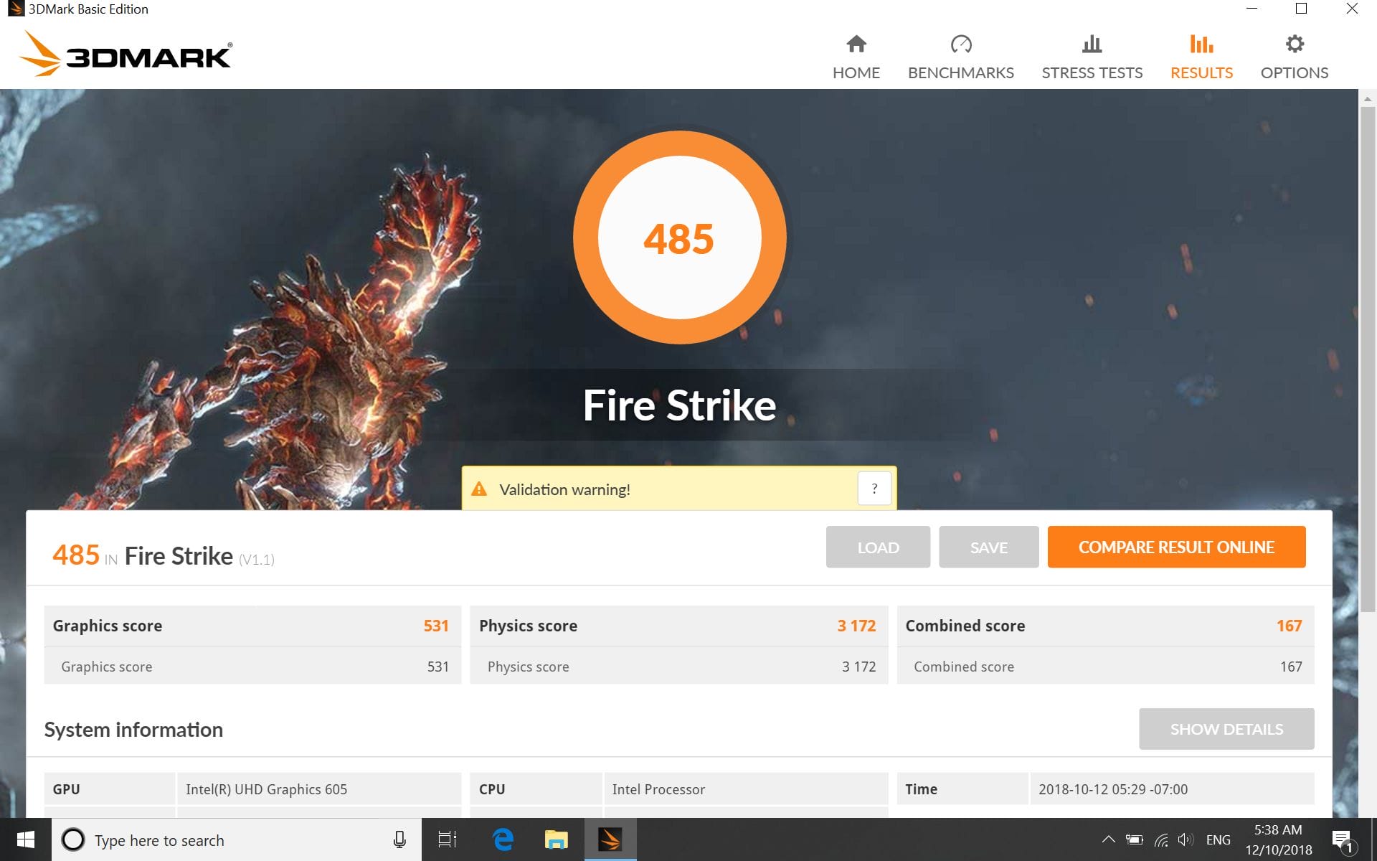Click the battery status icon
Image resolution: width=1377 pixels, height=861 pixels.
1134,839
